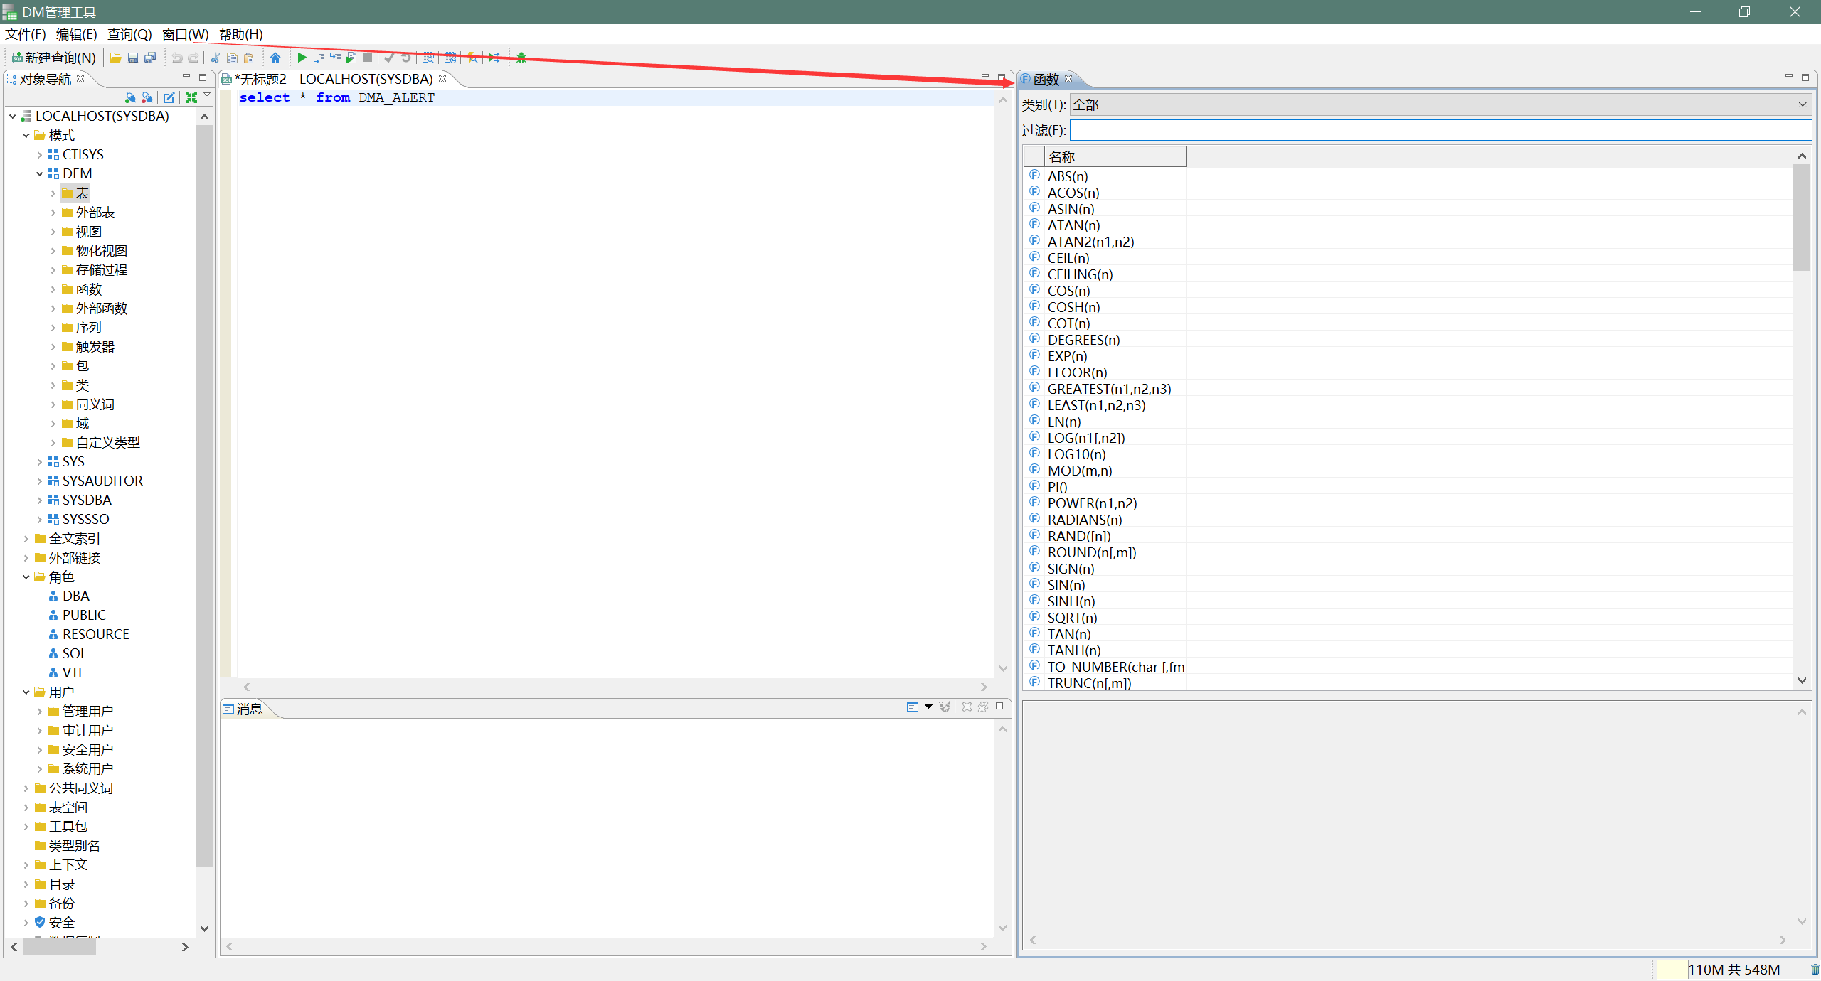Click the function list vertical scrollbar thumb

[x=1801, y=217]
